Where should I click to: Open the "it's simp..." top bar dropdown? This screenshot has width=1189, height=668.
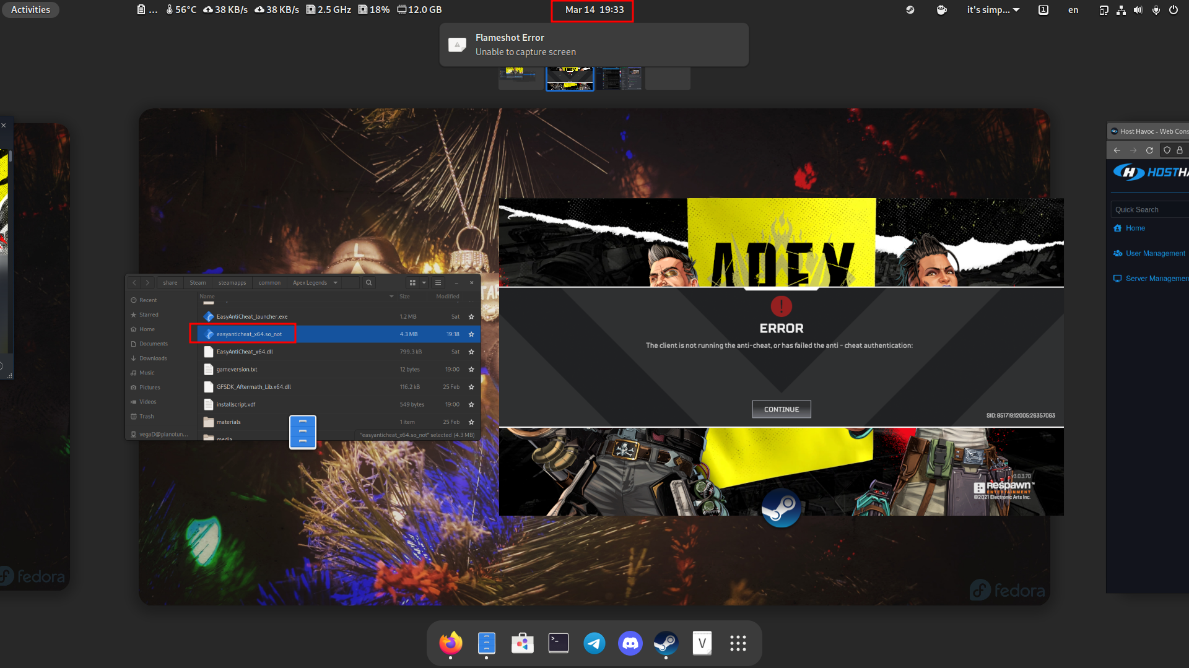pos(993,10)
